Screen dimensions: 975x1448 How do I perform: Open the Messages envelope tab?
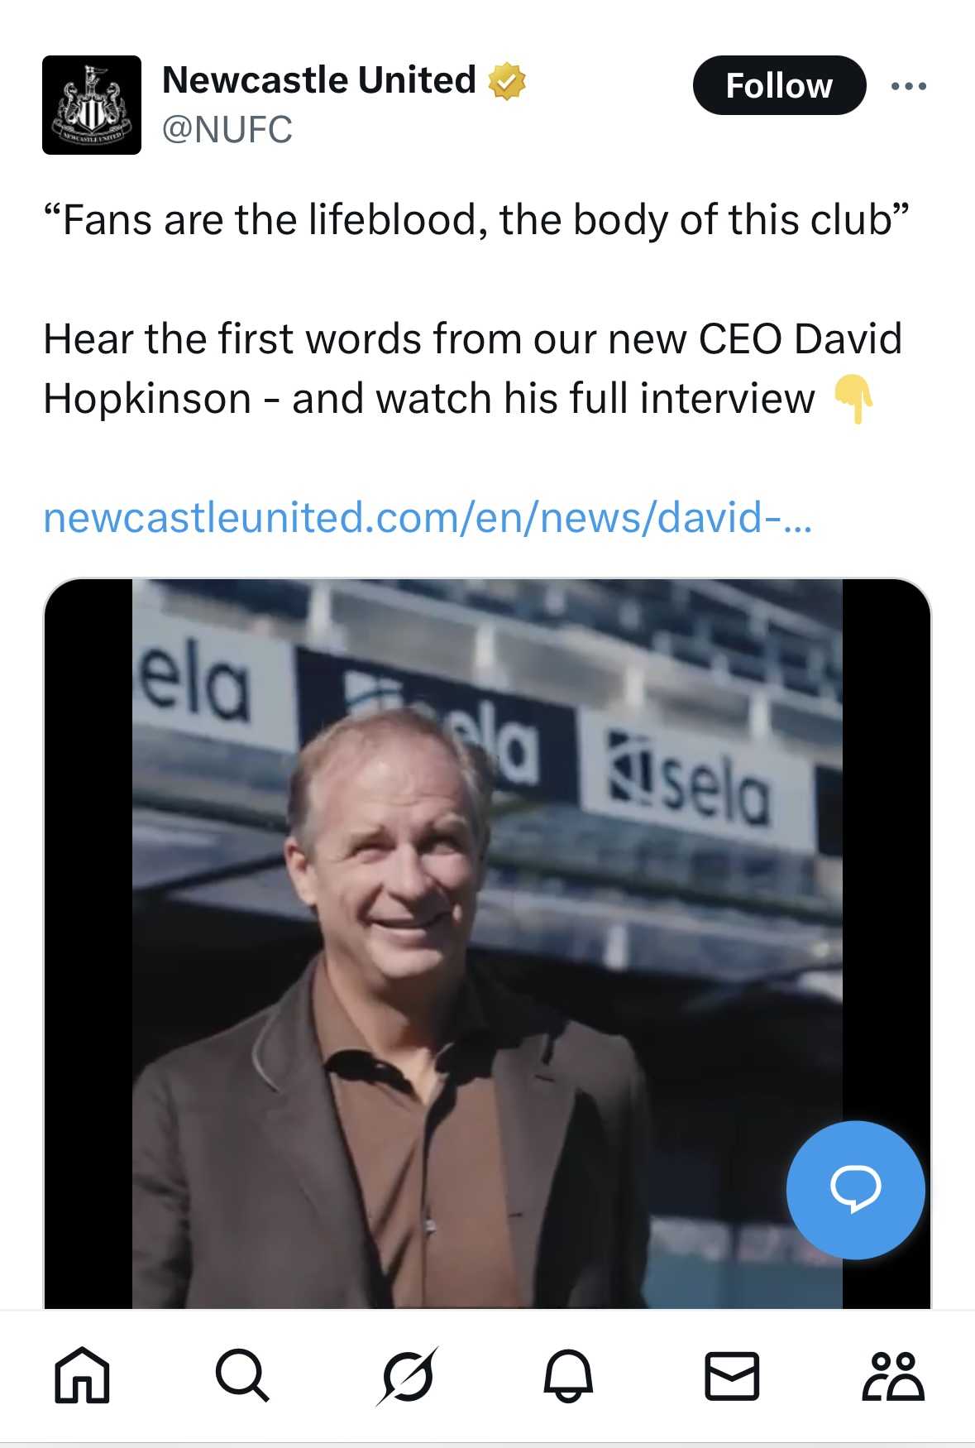pos(731,1376)
